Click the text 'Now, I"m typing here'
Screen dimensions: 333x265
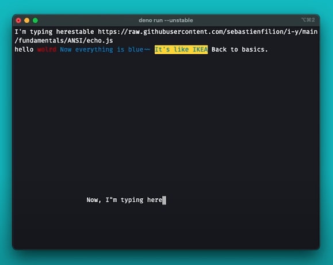click(124, 200)
